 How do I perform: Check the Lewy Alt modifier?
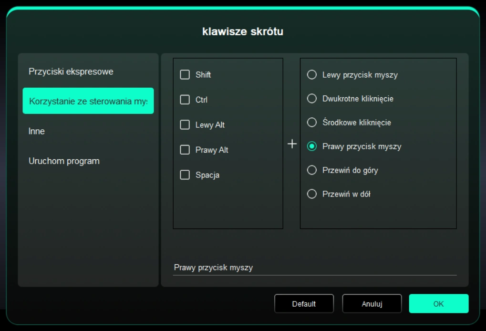coord(185,125)
